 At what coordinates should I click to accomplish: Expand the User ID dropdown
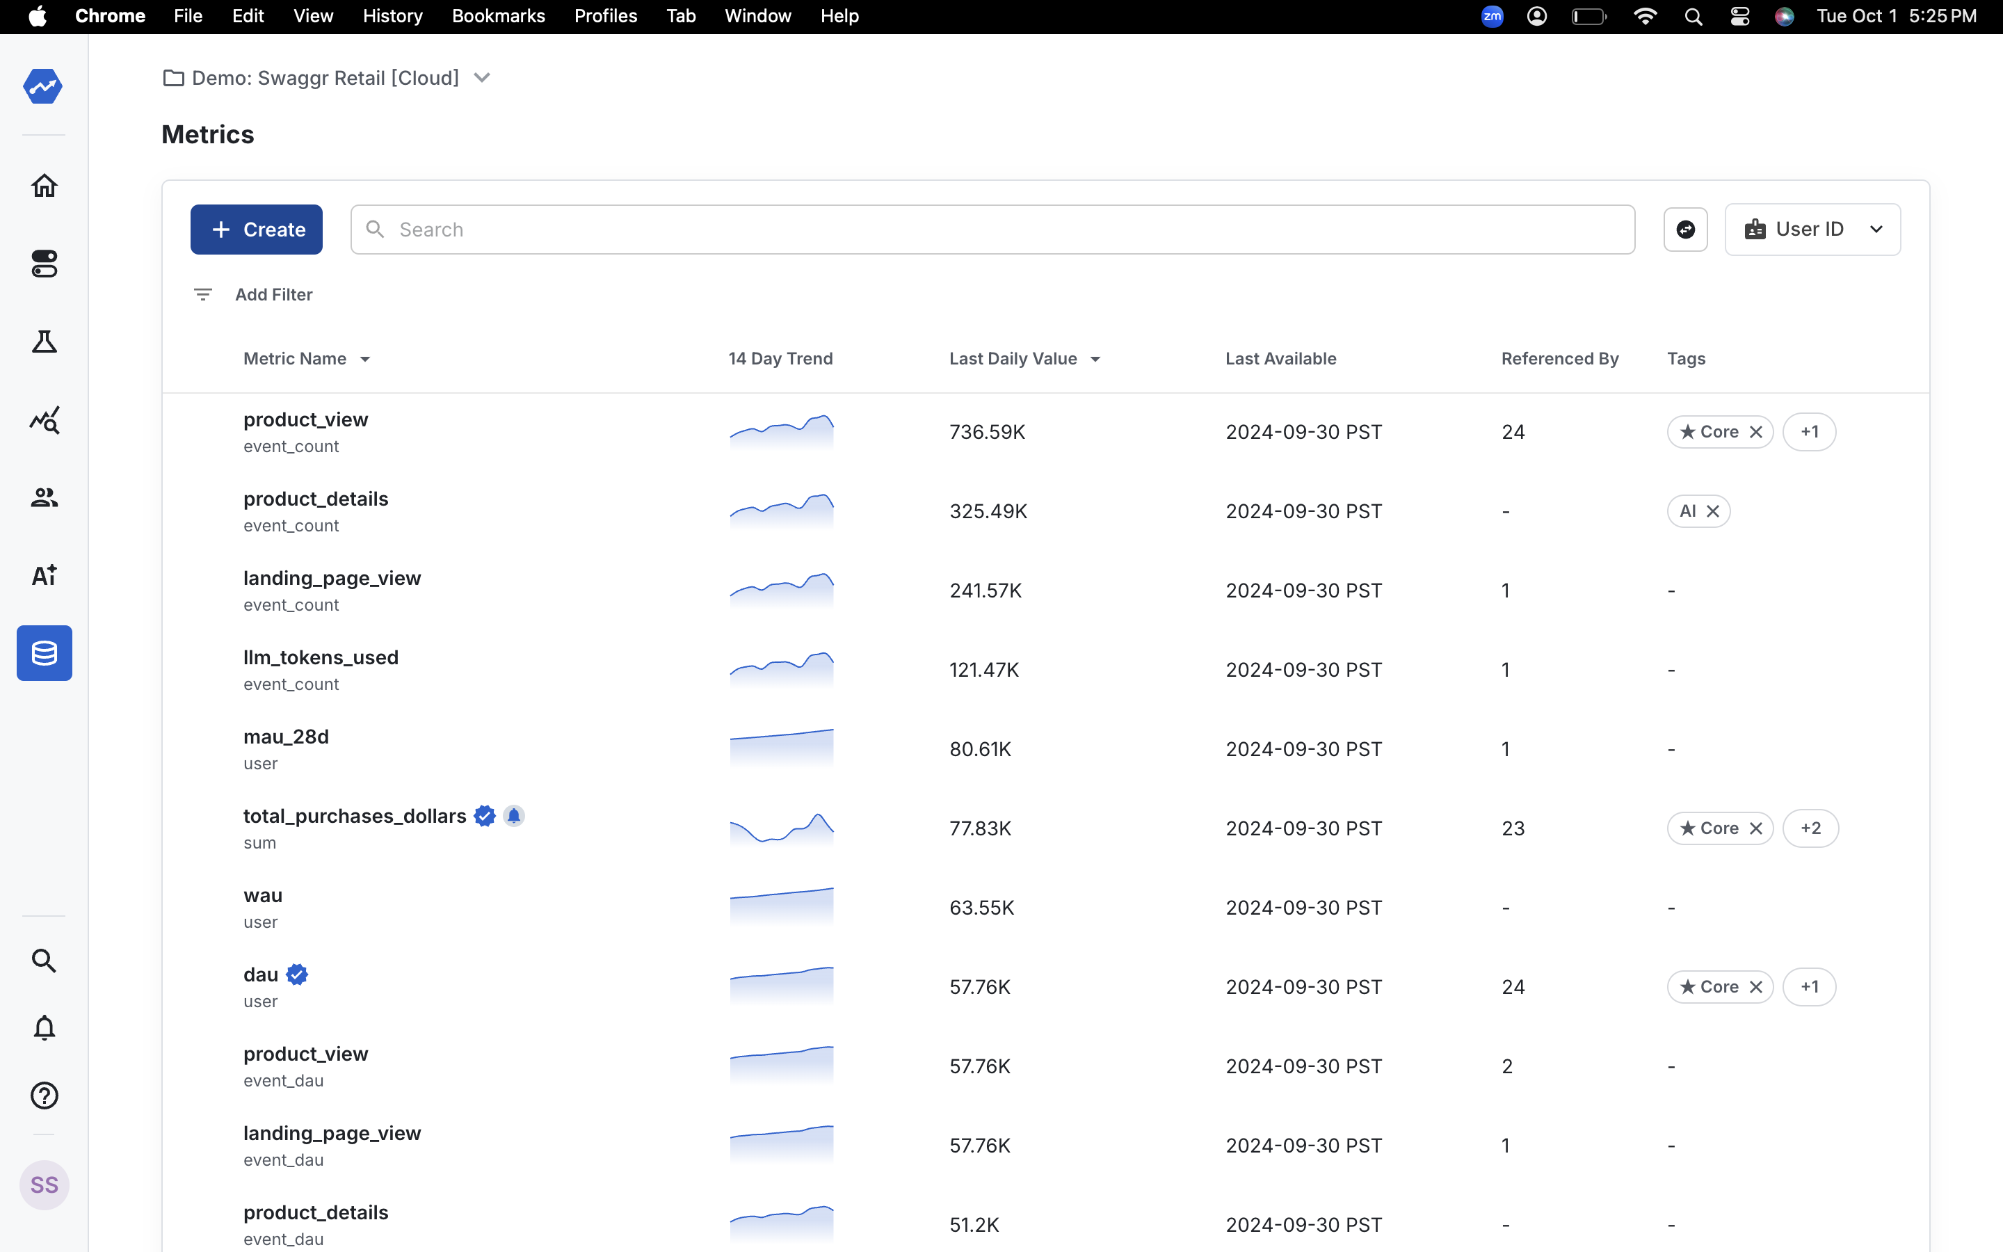[1812, 230]
